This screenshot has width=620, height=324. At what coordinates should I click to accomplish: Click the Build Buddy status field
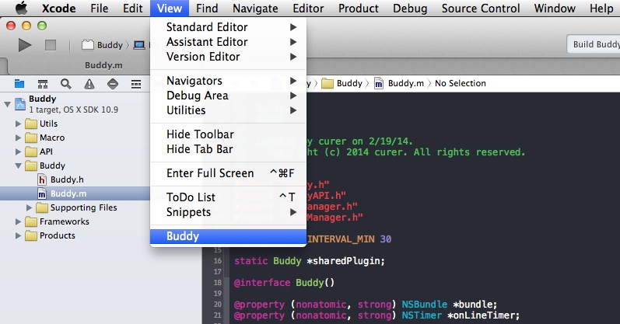[x=593, y=44]
